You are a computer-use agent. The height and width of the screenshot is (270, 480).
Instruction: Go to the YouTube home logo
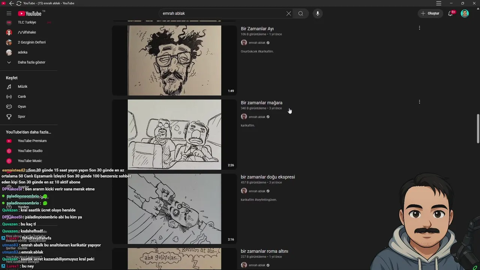tap(30, 13)
